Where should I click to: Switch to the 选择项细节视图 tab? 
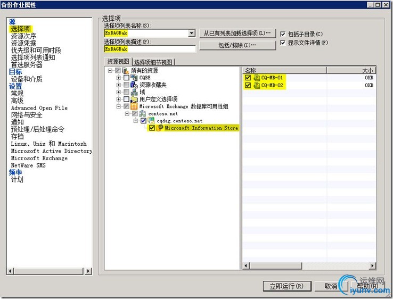tap(153, 62)
